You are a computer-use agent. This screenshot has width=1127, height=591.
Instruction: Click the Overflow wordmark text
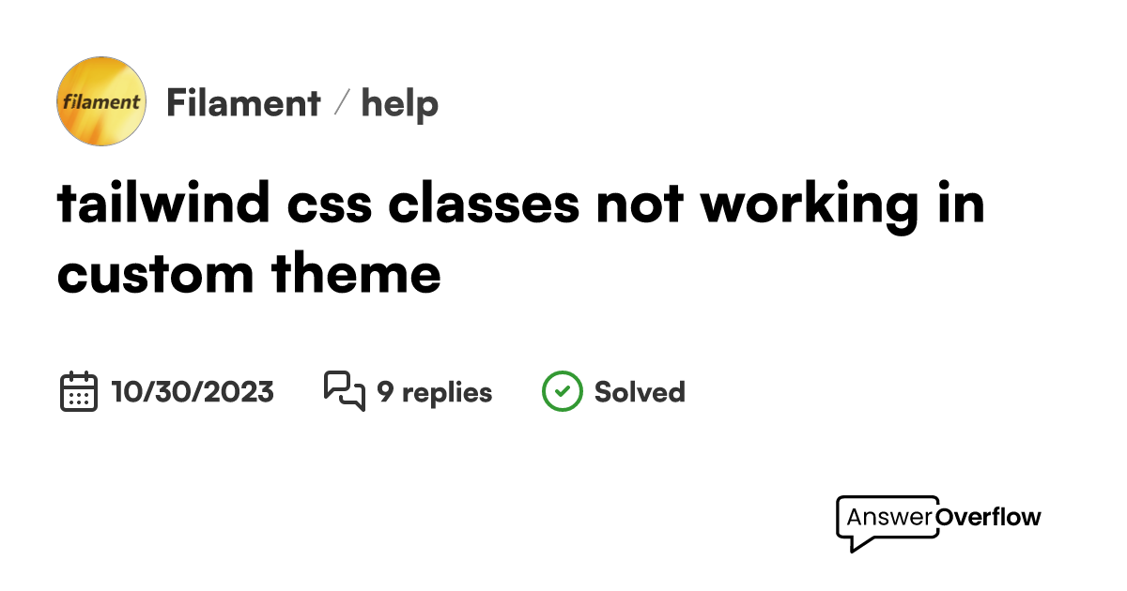(x=989, y=517)
